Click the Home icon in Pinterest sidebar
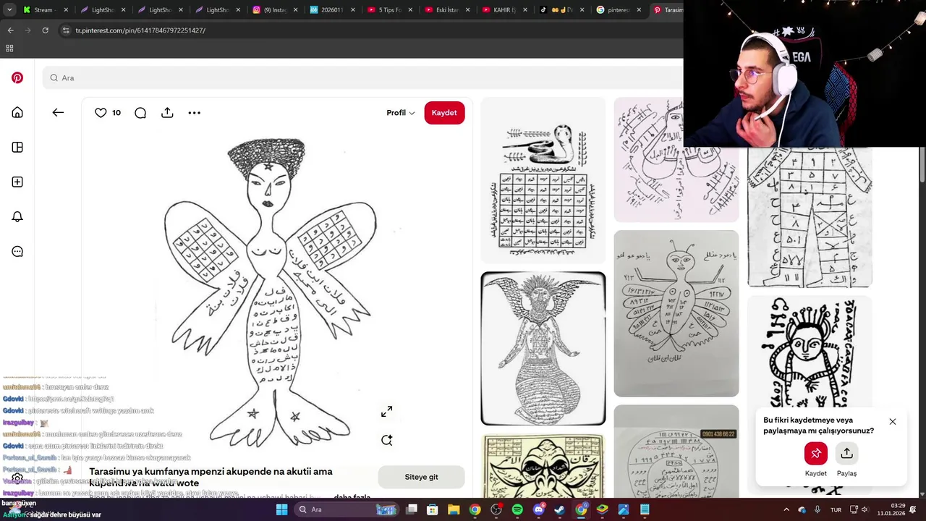Viewport: 926px width, 521px height. 17,113
